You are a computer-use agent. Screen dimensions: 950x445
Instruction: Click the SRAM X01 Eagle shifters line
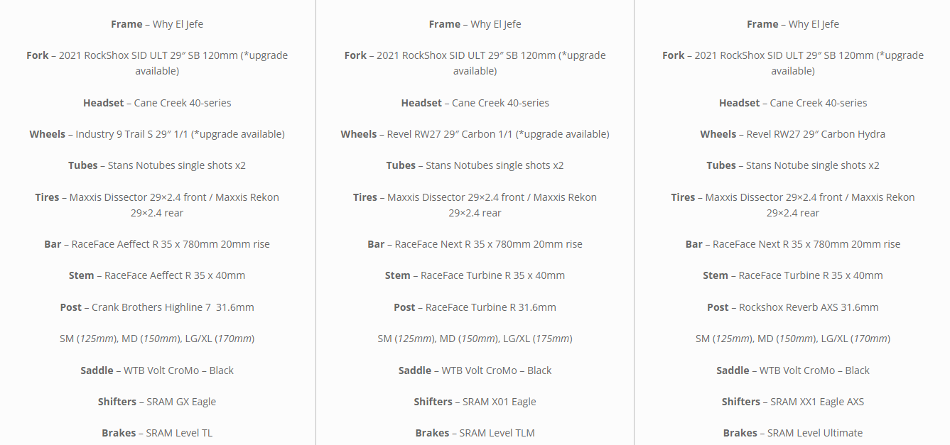tap(475, 402)
